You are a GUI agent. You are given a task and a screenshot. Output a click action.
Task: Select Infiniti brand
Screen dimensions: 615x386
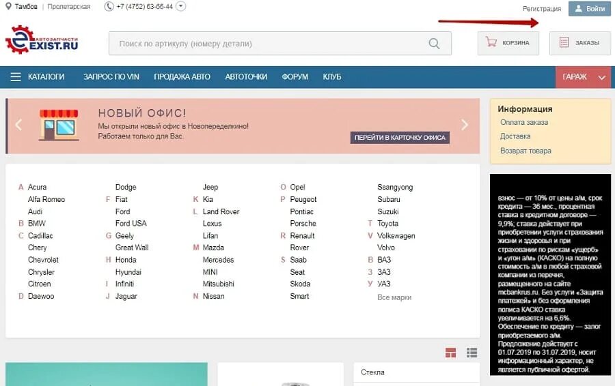[x=124, y=284]
